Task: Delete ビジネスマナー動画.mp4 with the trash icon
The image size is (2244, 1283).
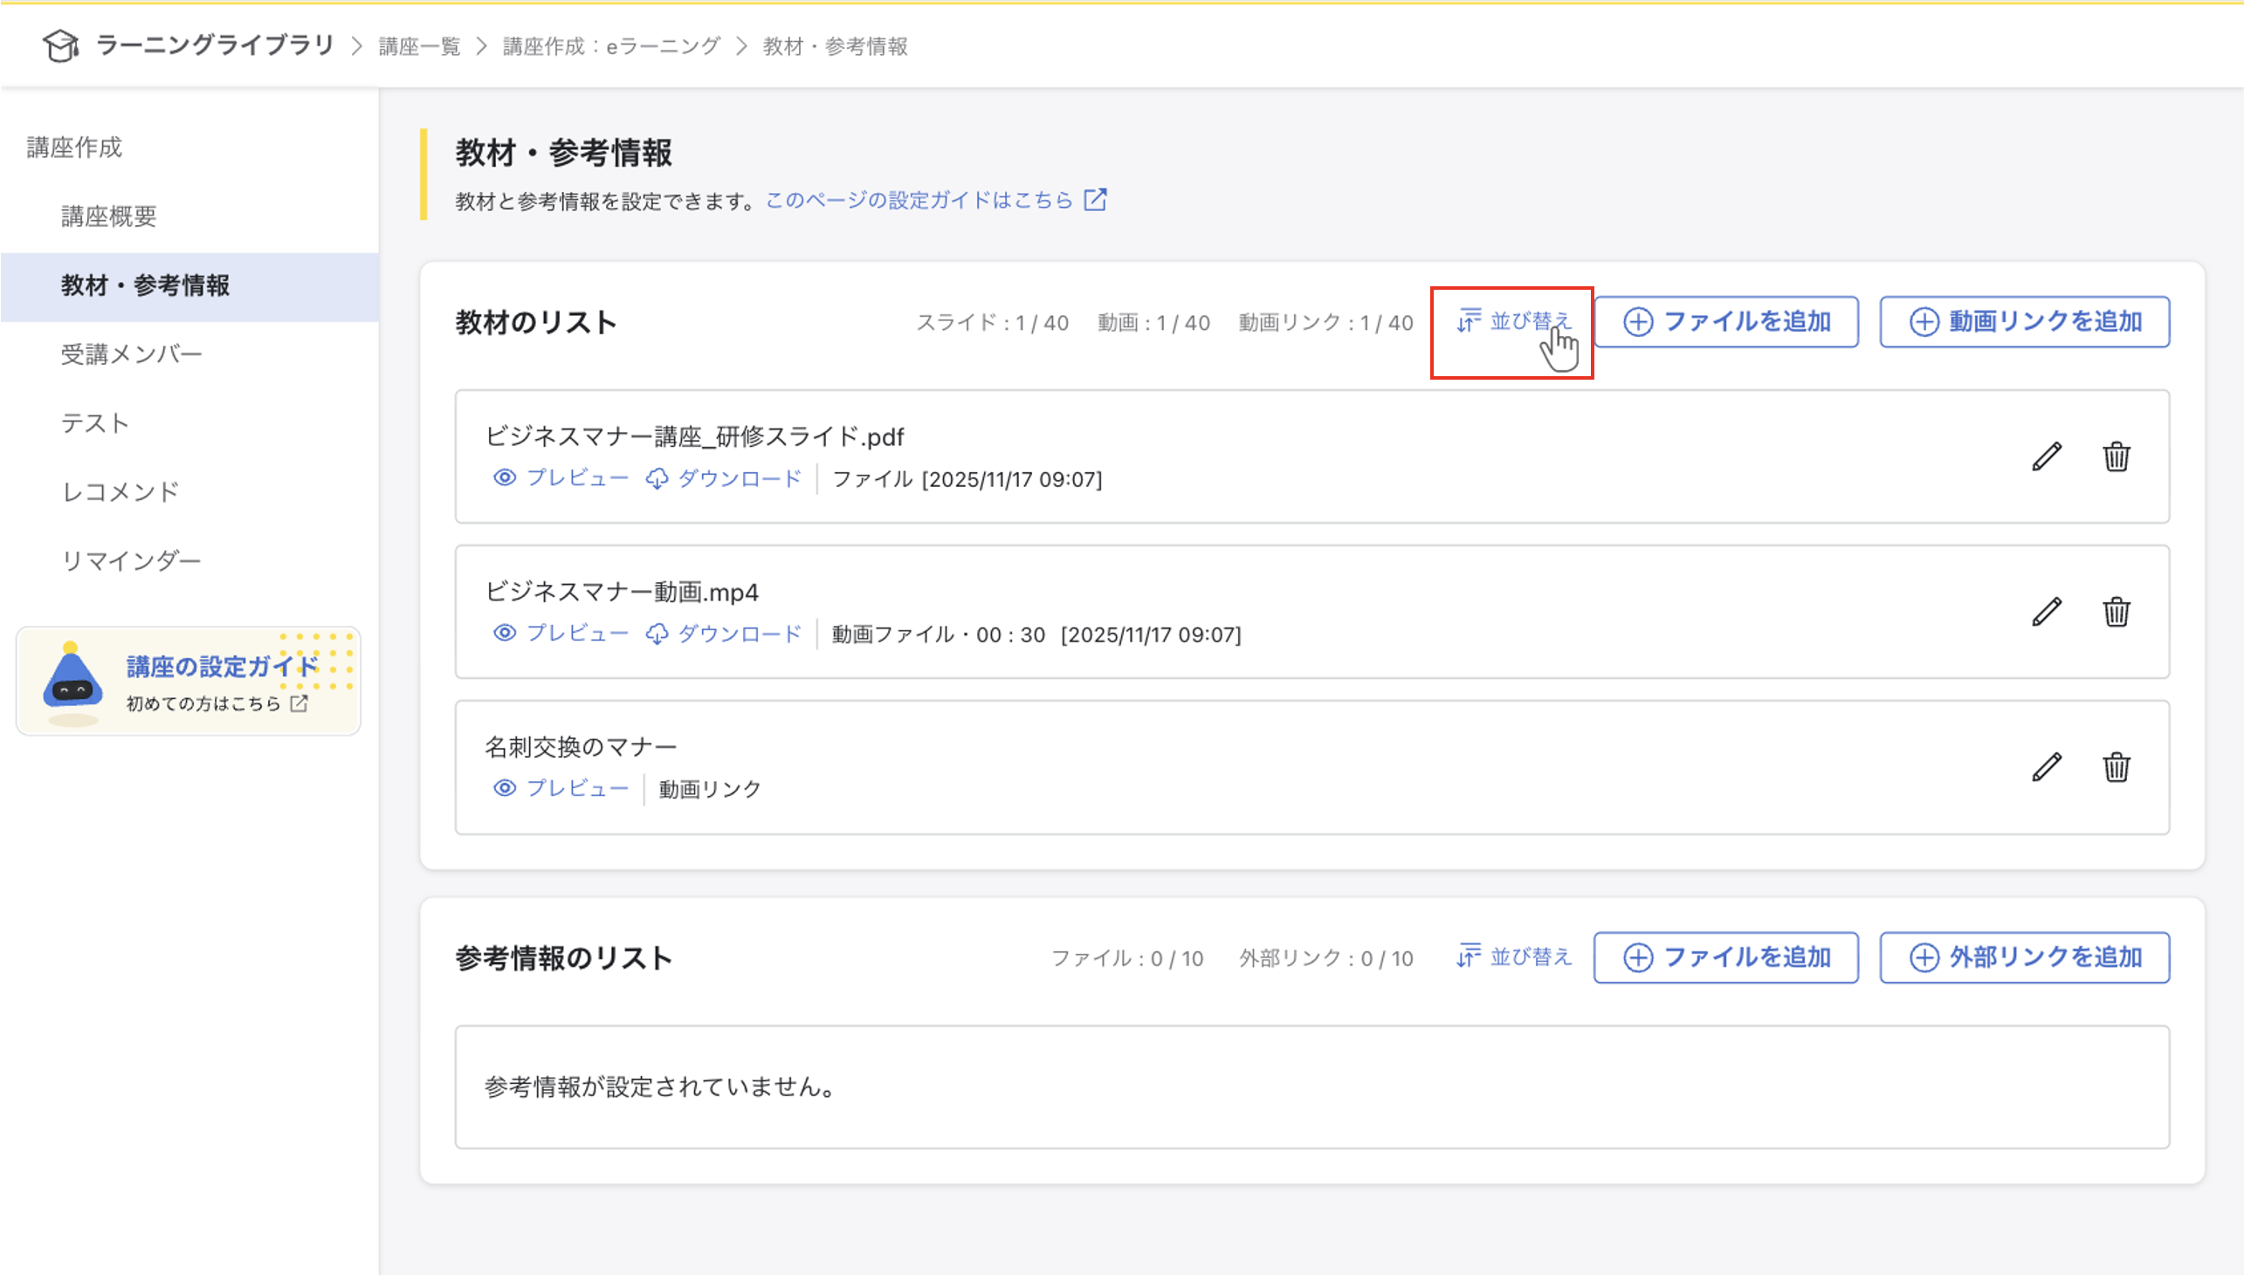Action: [x=2119, y=613]
